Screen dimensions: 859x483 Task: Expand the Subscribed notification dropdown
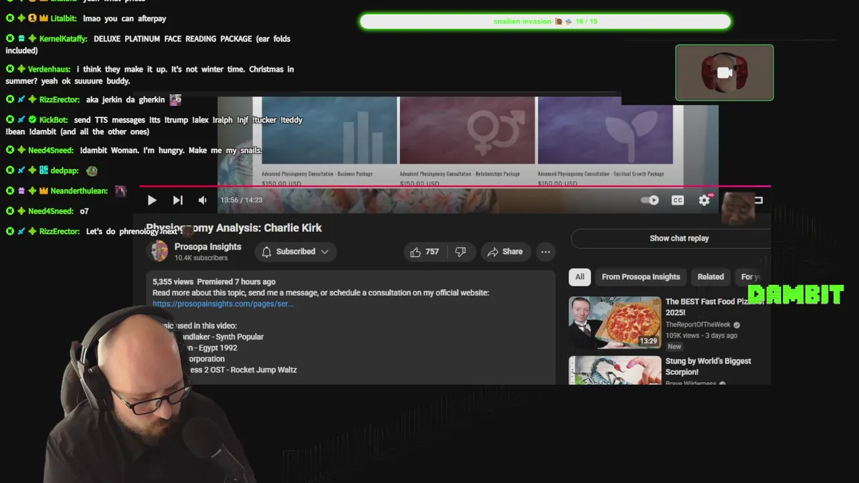click(x=295, y=252)
